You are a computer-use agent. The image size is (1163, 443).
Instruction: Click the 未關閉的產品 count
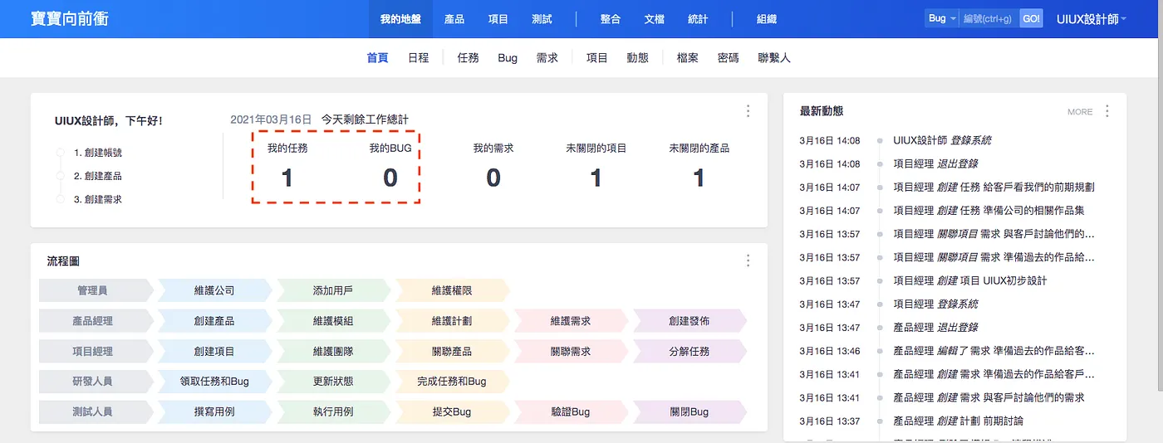699,178
